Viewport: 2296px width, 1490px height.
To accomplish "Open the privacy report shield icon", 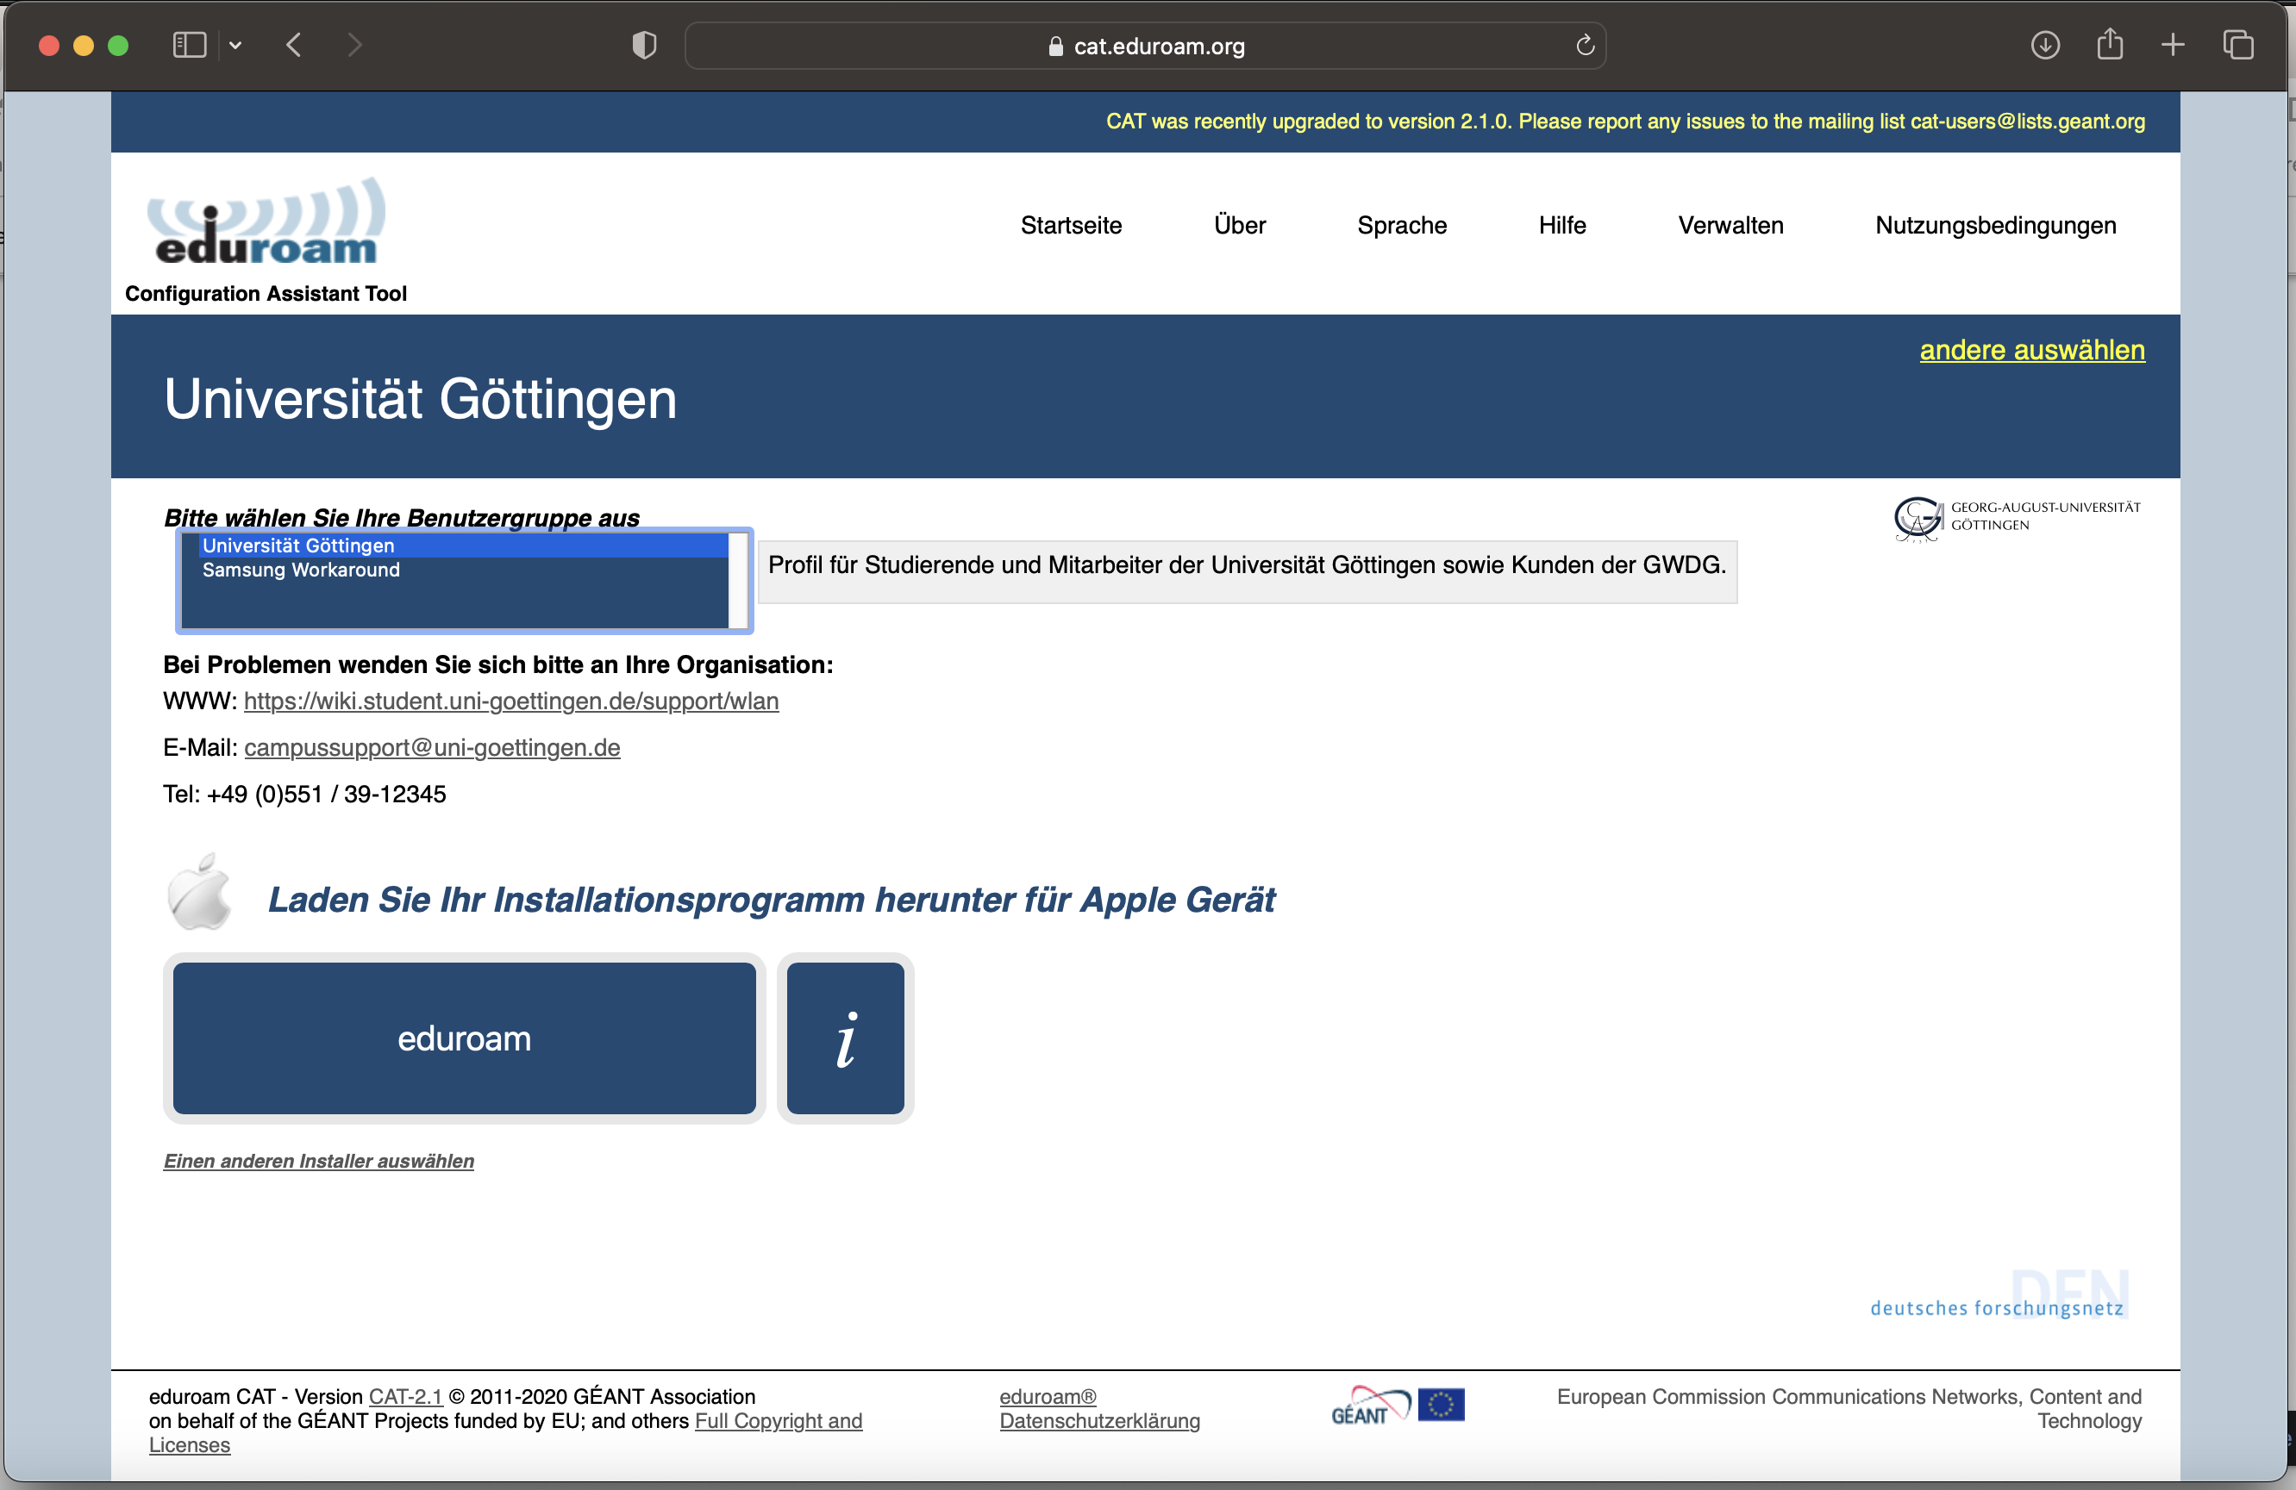I will (644, 46).
